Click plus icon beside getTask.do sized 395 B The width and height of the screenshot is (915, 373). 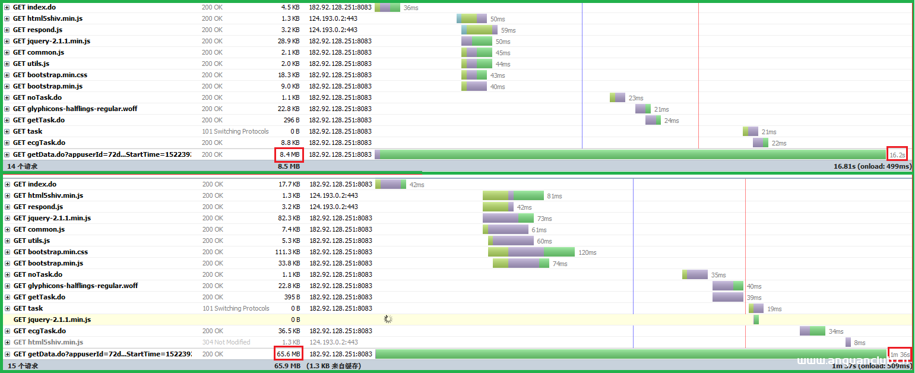[x=7, y=298]
